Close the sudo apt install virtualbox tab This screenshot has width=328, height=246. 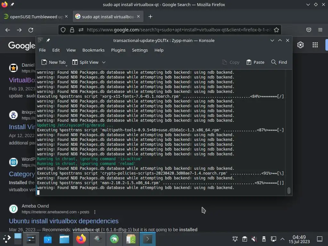click(138, 16)
